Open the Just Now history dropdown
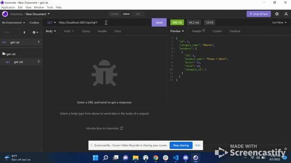Viewport: 291px width, 163px height. (x=279, y=23)
